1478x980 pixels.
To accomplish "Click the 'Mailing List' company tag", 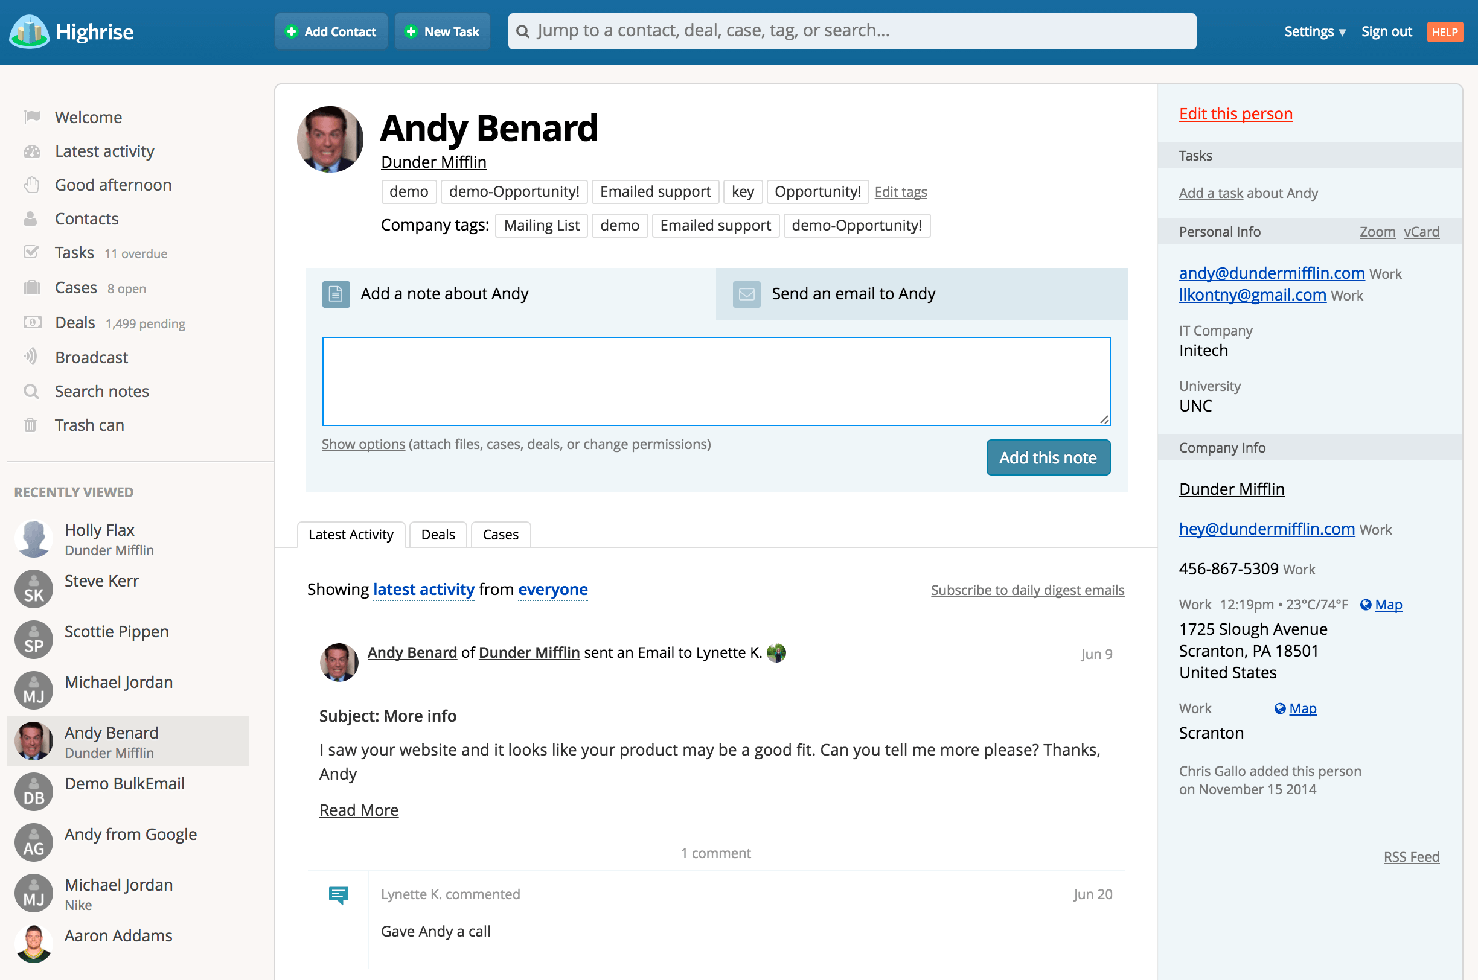I will point(542,225).
